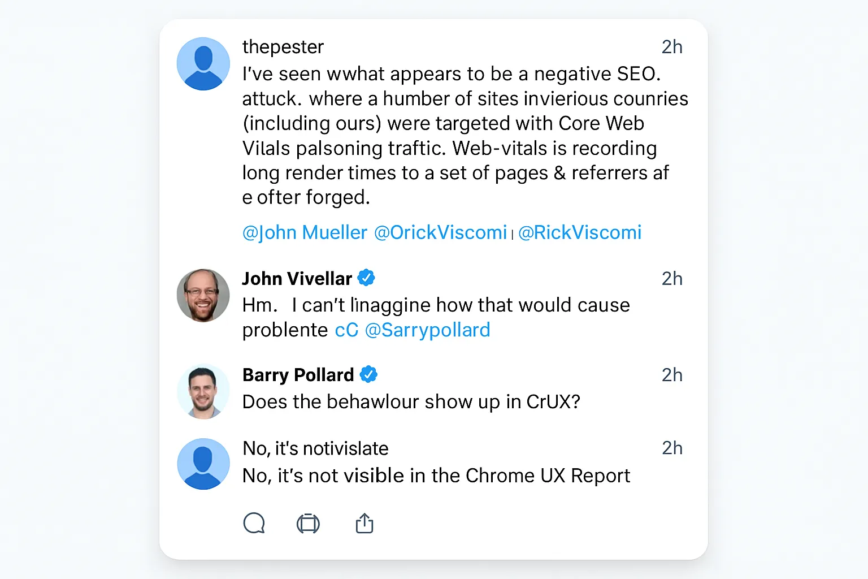
Task: Open the cC link in John Vivellar's reply
Action: 347,330
